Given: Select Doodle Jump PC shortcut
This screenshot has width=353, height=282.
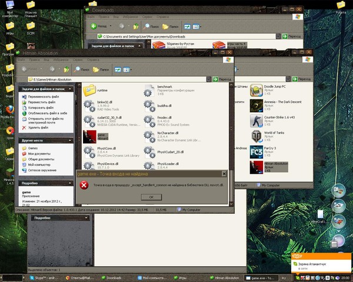Looking at the screenshot, I should (268, 90).
